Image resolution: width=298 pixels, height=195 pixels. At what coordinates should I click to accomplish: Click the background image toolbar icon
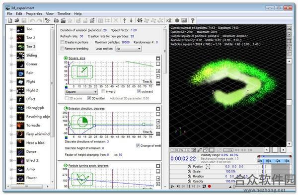pos(184,20)
